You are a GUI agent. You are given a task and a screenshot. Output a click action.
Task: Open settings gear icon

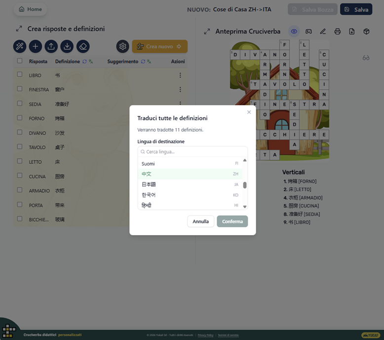click(x=123, y=46)
